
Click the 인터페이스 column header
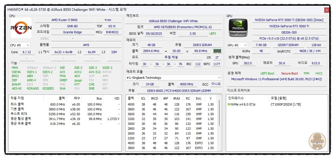tap(236, 98)
